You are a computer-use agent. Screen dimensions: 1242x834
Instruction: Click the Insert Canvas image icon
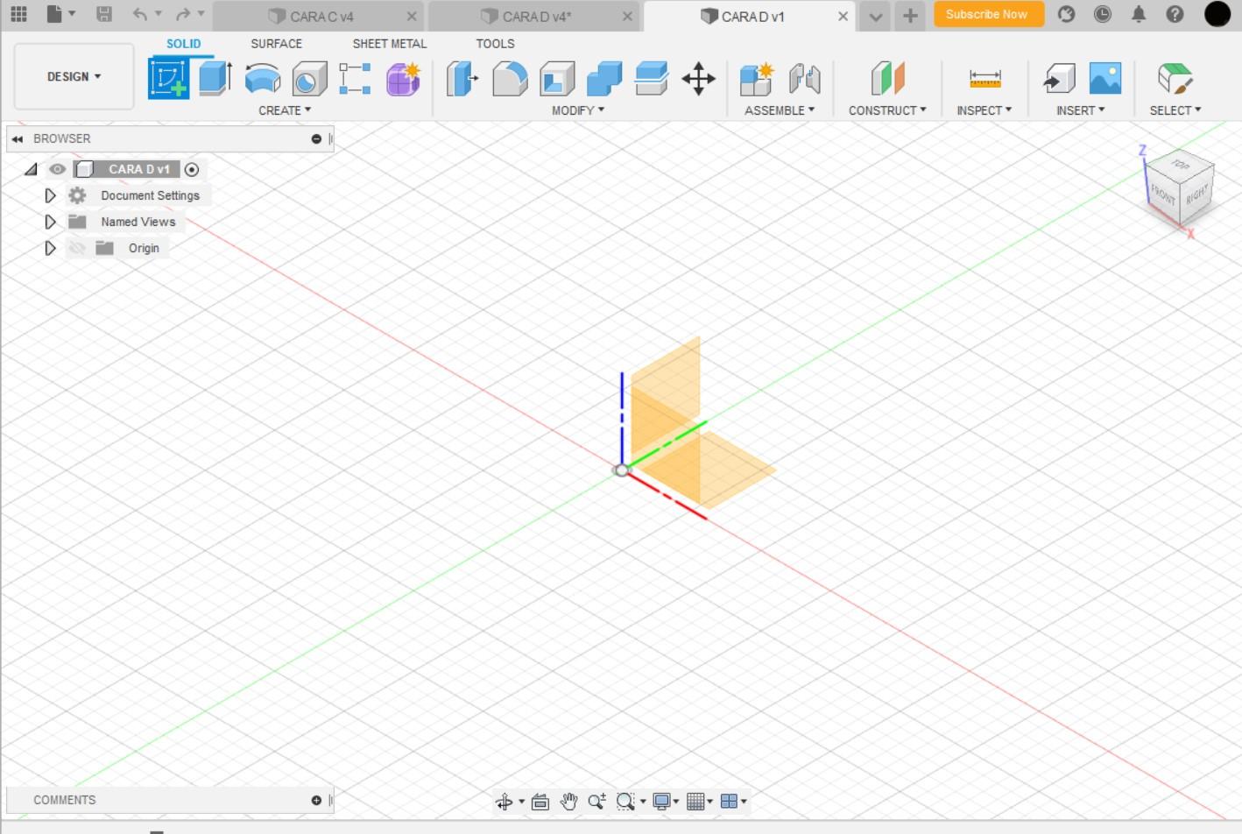1105,79
